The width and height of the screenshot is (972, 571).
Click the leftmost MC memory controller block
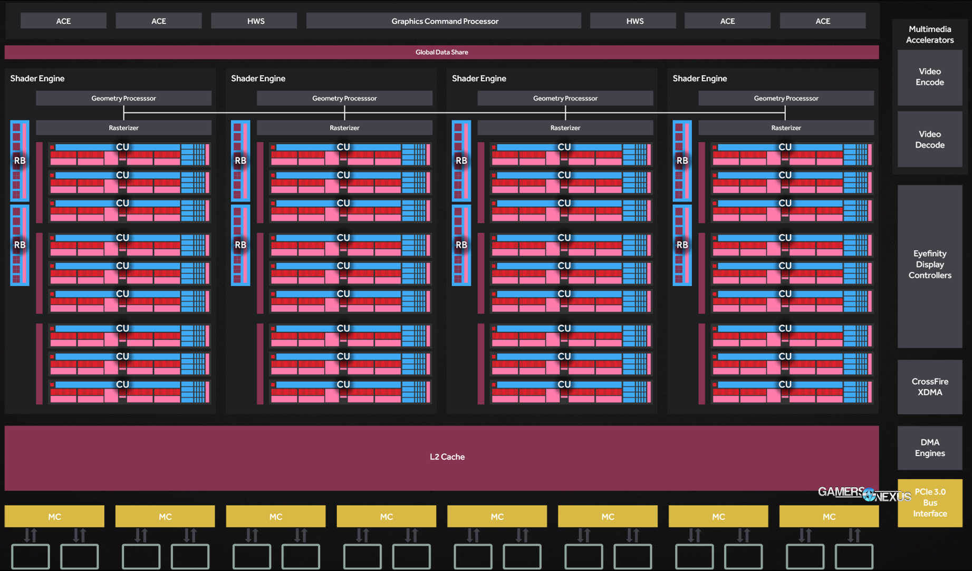[x=54, y=517]
